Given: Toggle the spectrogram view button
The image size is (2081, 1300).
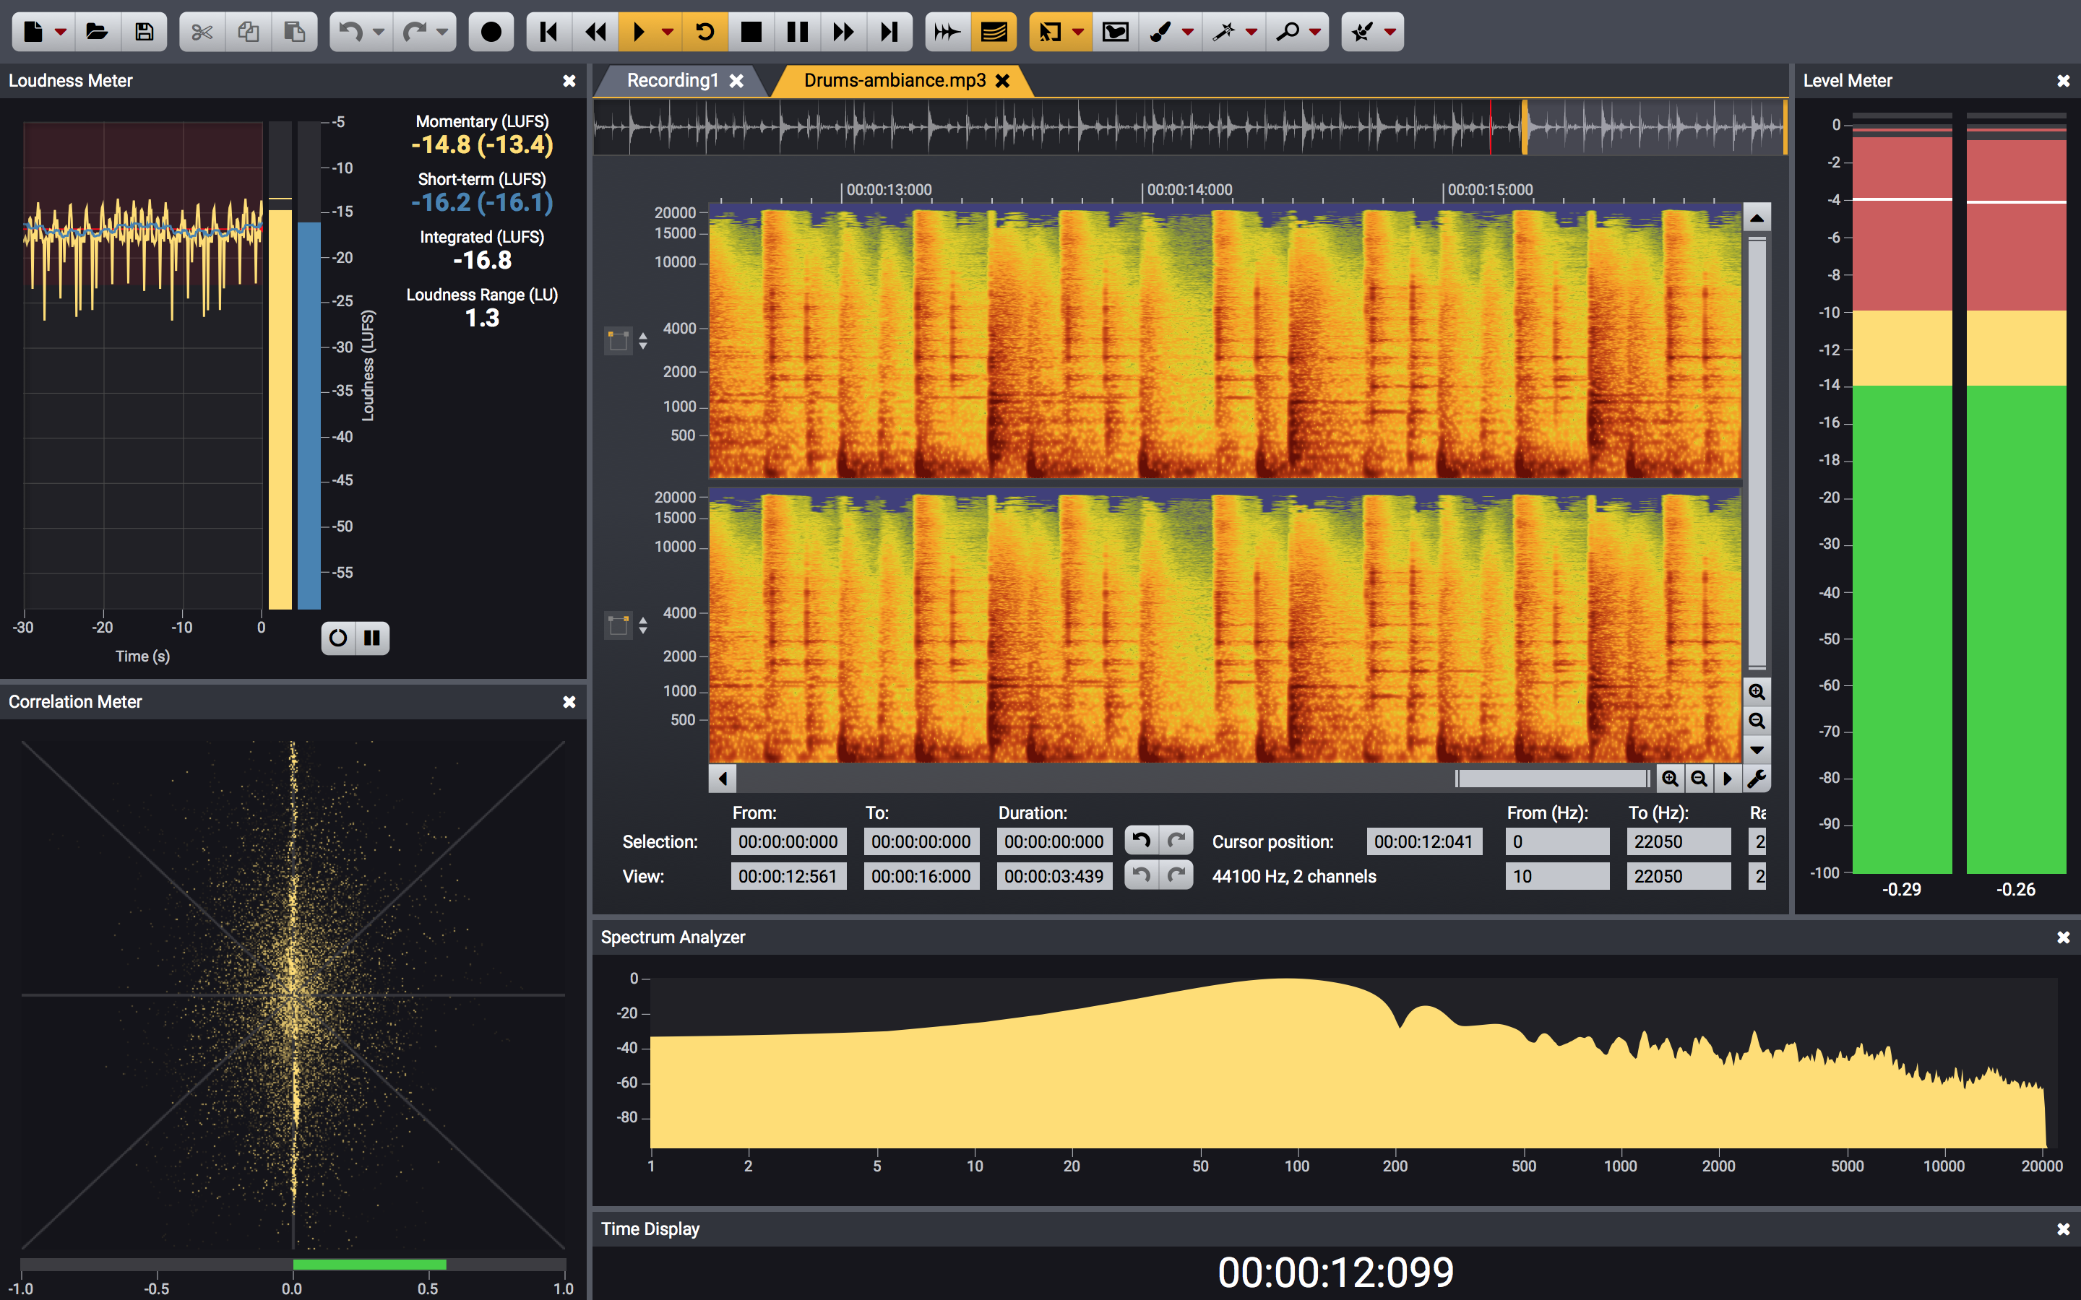Looking at the screenshot, I should coord(994,32).
